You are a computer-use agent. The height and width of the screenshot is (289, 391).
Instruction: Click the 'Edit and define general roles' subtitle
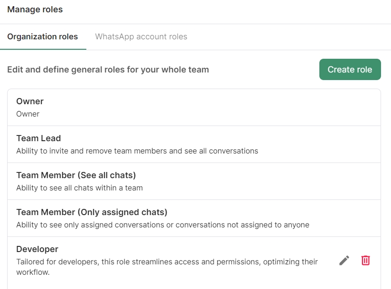tap(108, 70)
